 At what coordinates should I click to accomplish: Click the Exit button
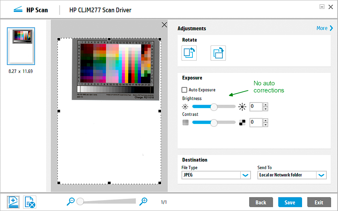(319, 203)
